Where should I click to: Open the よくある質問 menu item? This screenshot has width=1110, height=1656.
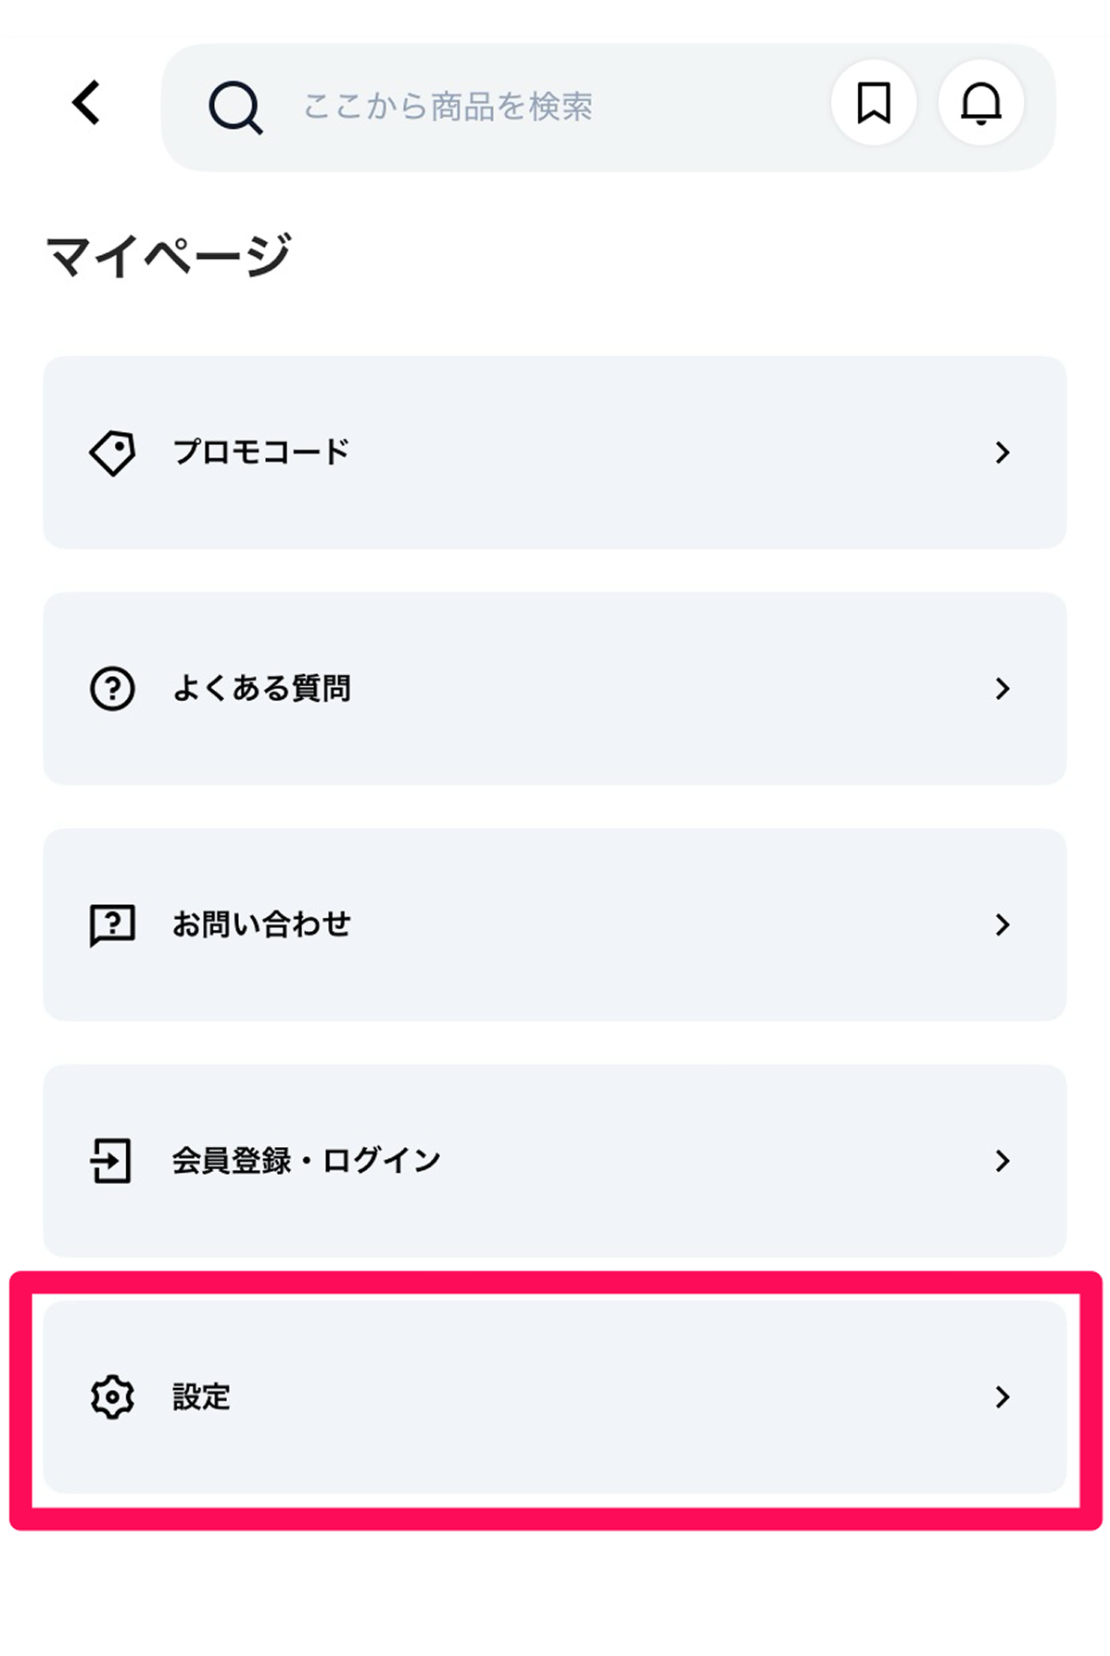pyautogui.click(x=261, y=689)
